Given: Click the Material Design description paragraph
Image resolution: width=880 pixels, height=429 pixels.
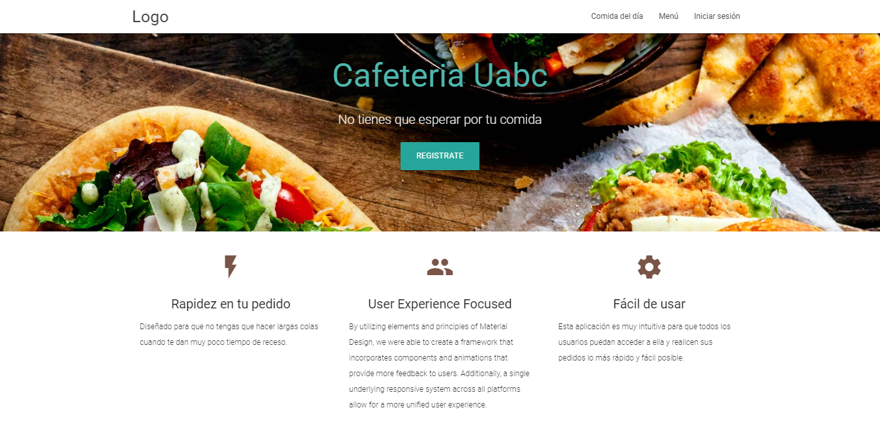Looking at the screenshot, I should tap(440, 366).
